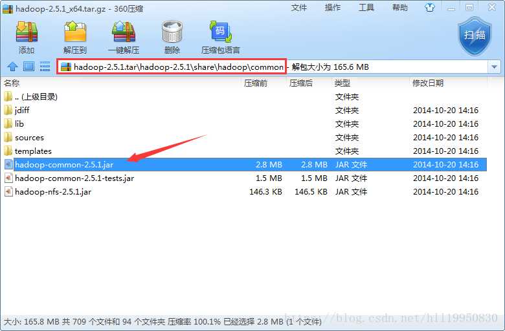Click the 扫描 (Scan) shield button
The image size is (505, 331).
click(x=475, y=36)
